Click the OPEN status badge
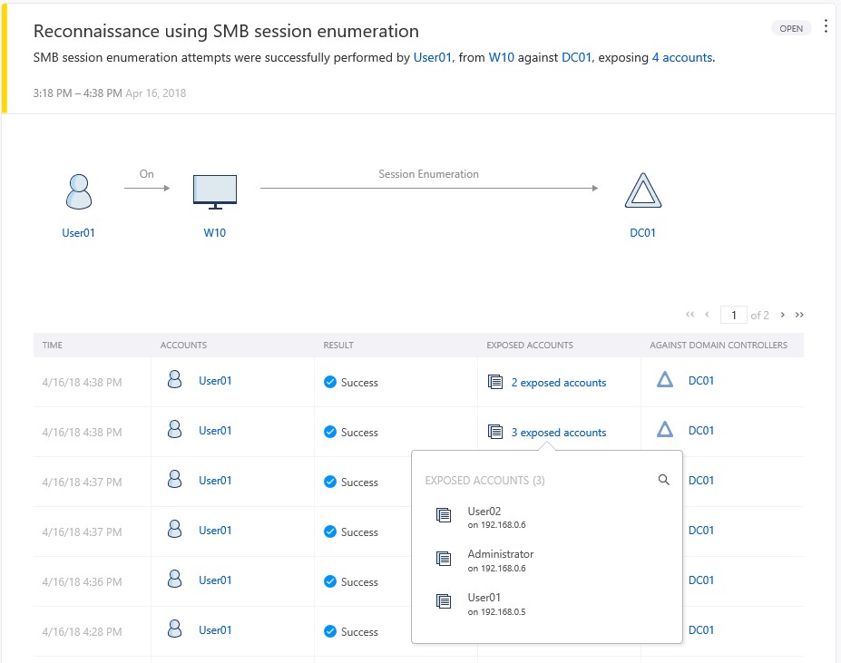The width and height of the screenshot is (841, 663). click(x=791, y=28)
